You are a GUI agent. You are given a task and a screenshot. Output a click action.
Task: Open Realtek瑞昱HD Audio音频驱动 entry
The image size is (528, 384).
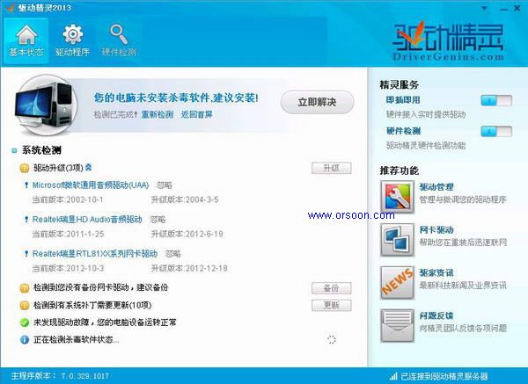click(x=87, y=219)
